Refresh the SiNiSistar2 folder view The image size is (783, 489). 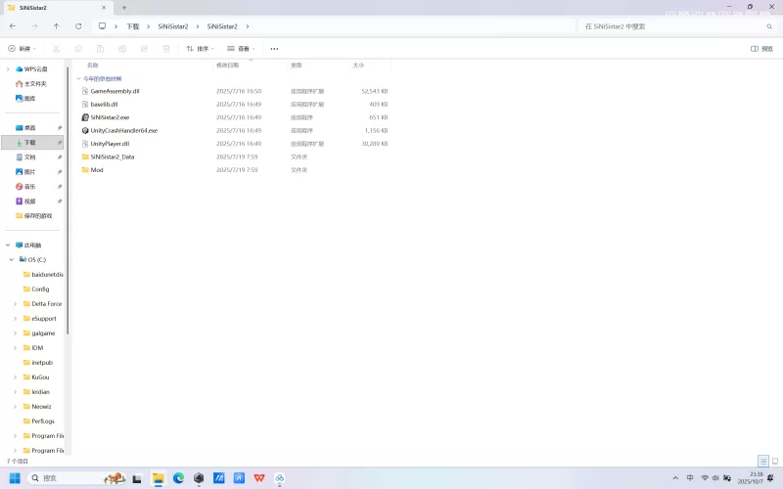78,26
